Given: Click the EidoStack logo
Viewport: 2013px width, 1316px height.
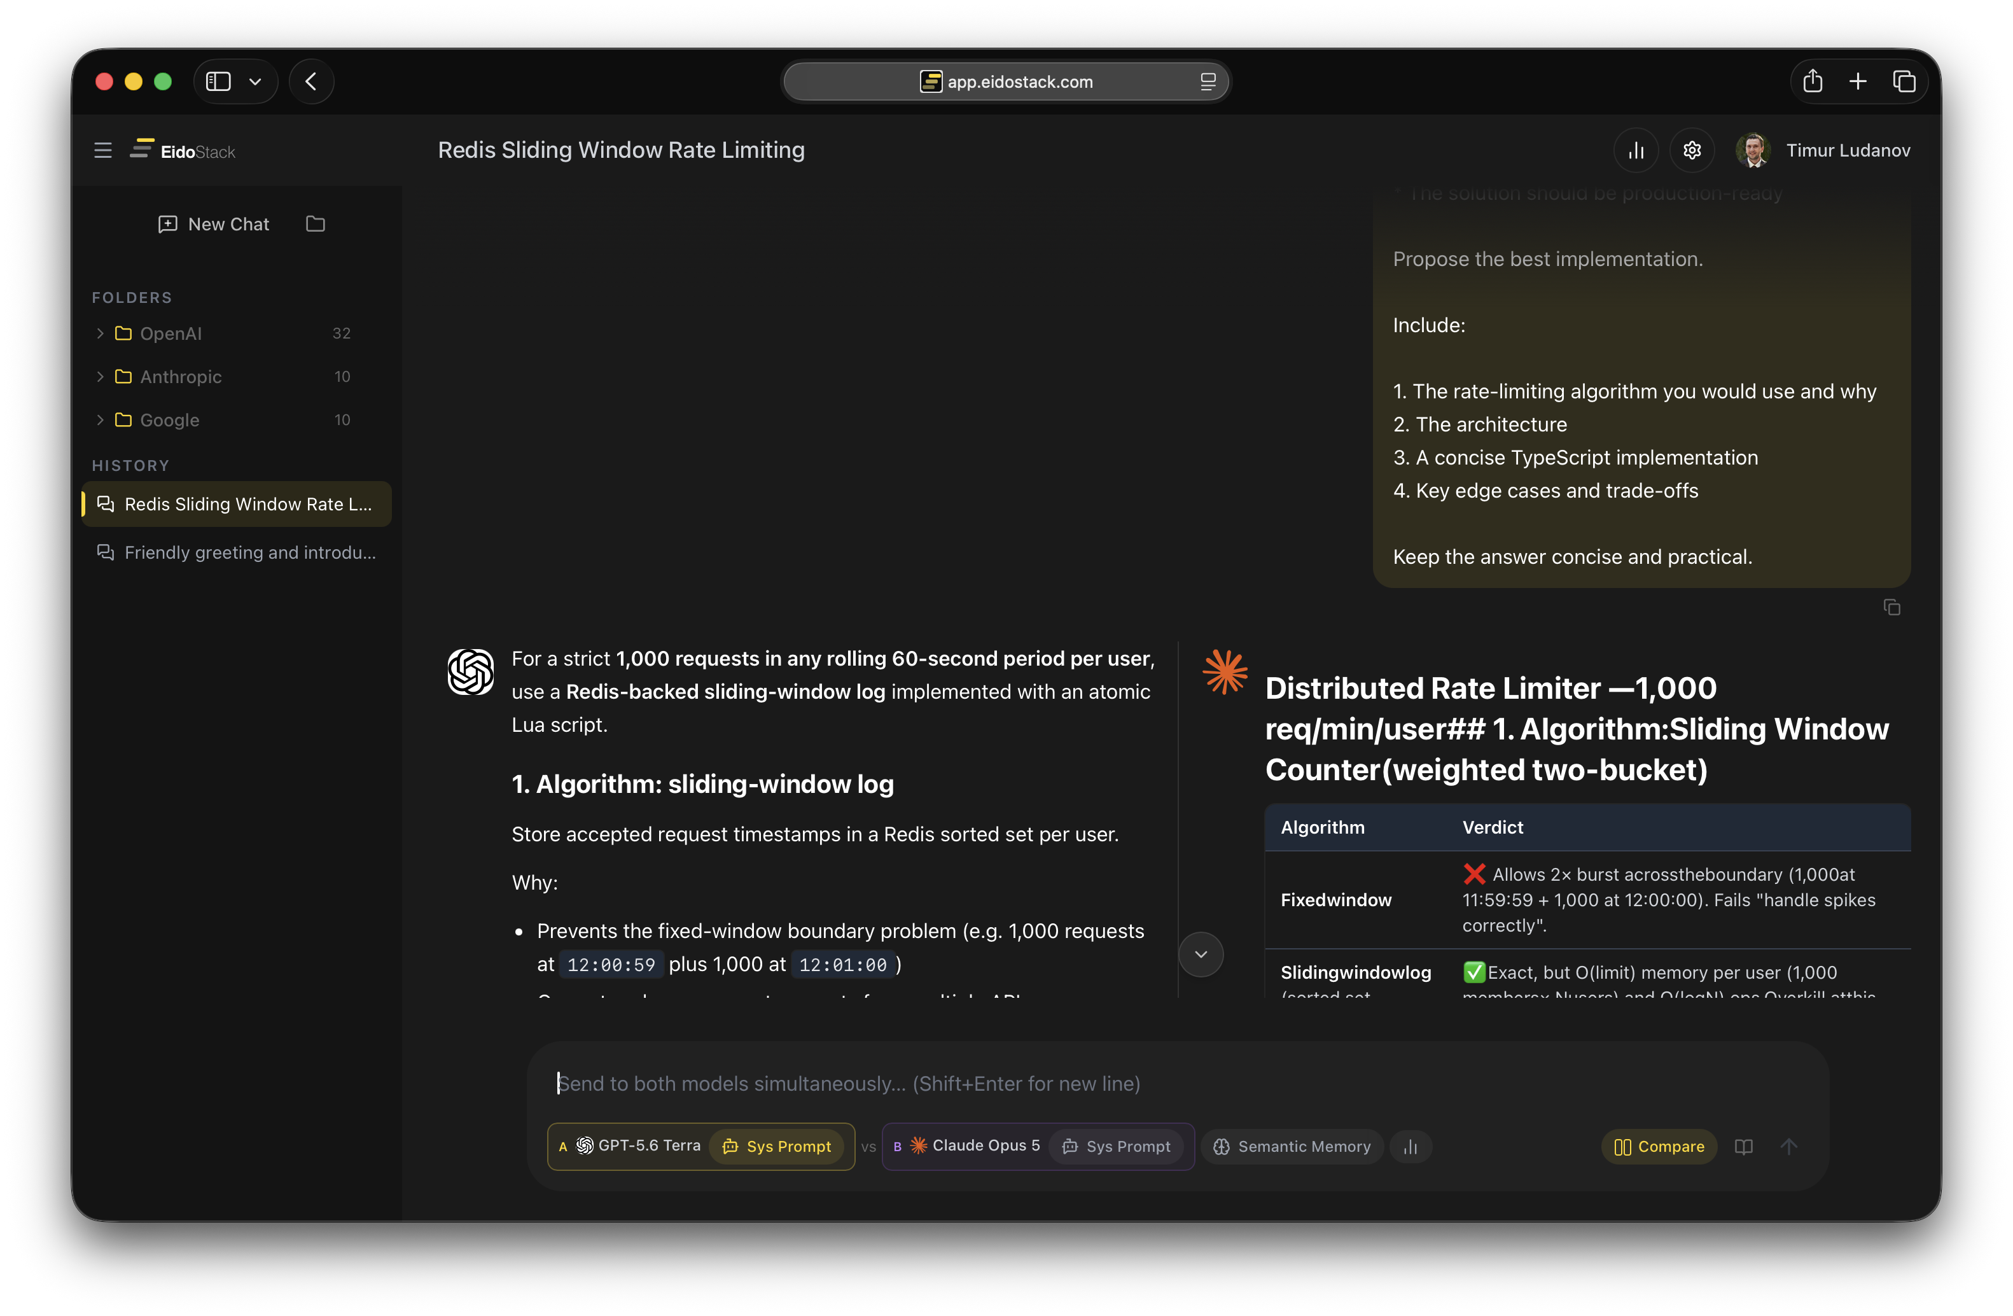Looking at the screenshot, I should coord(182,151).
